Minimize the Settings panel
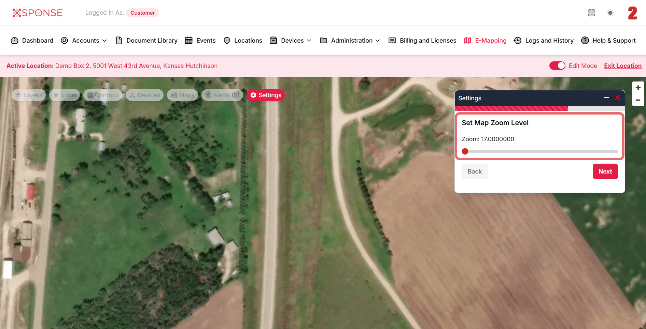The width and height of the screenshot is (646, 329). coord(606,98)
